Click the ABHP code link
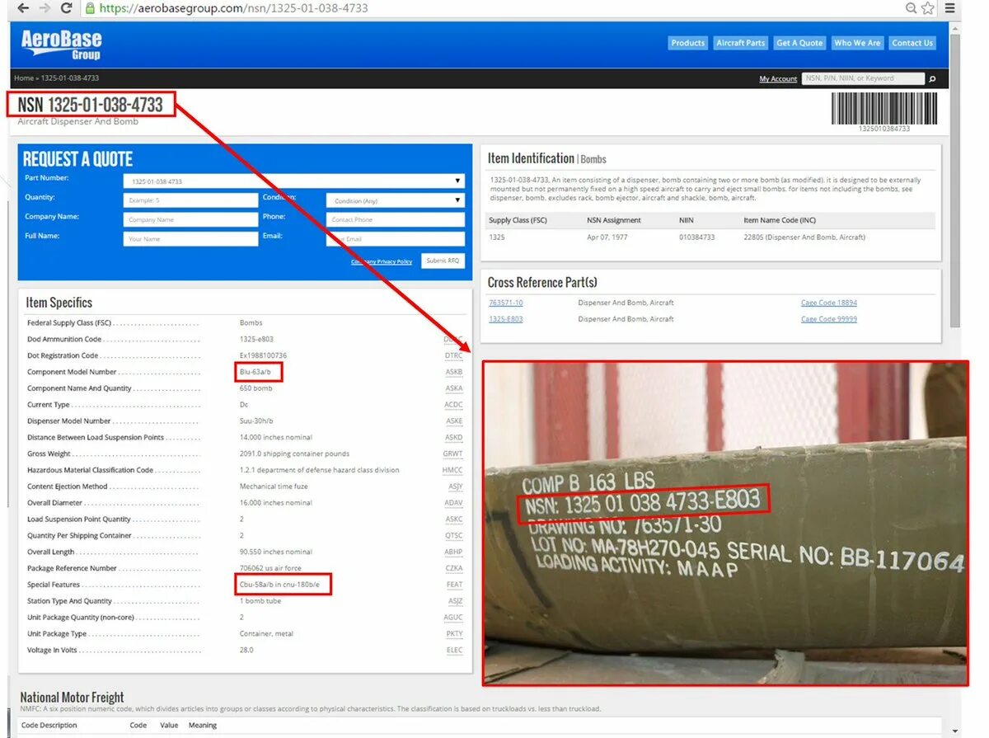This screenshot has width=989, height=738. pos(453,552)
